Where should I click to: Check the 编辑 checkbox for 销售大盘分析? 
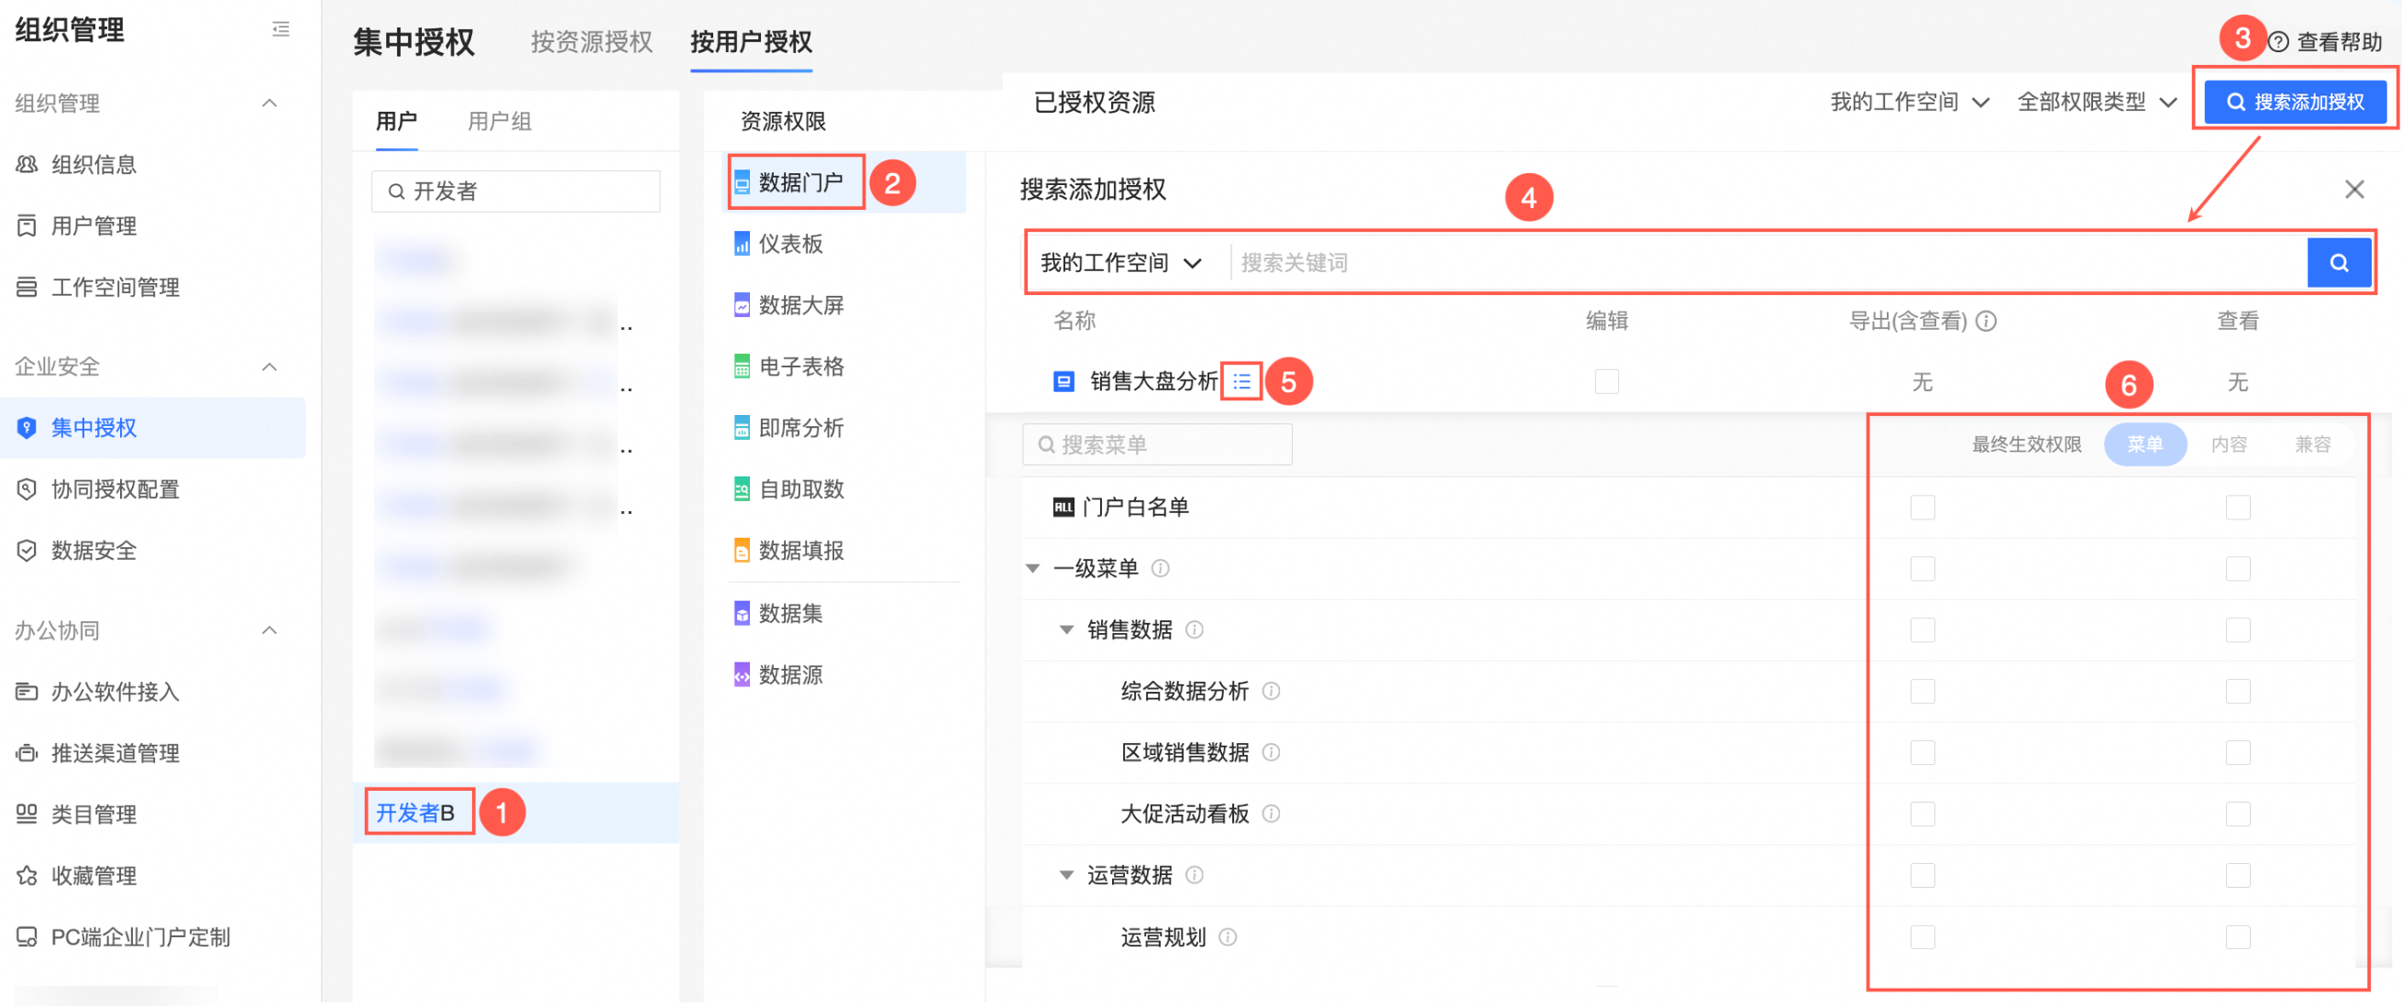point(1605,381)
